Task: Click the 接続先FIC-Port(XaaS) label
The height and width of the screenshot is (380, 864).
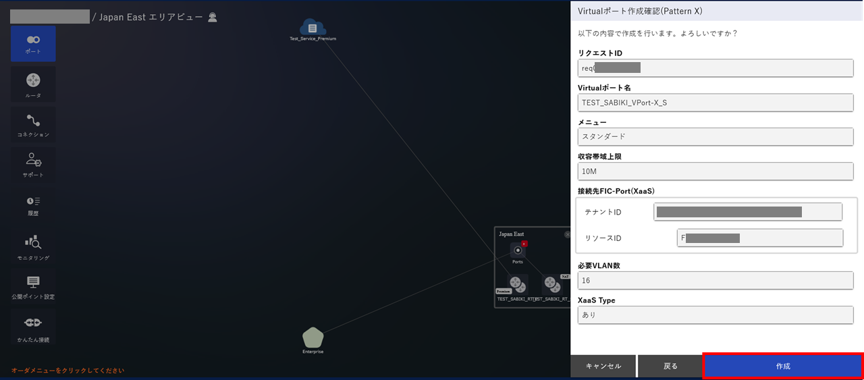Action: tap(616, 191)
